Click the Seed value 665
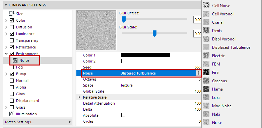Image resolution: width=262 pixels, height=128 pixels. coord(197,67)
